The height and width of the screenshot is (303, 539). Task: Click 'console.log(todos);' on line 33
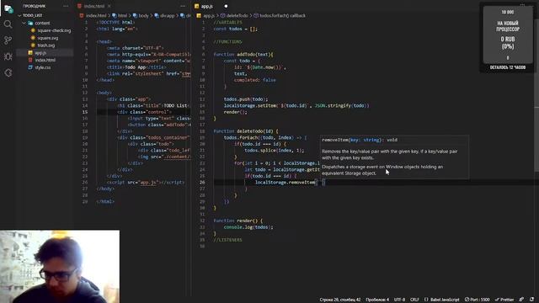(x=248, y=227)
